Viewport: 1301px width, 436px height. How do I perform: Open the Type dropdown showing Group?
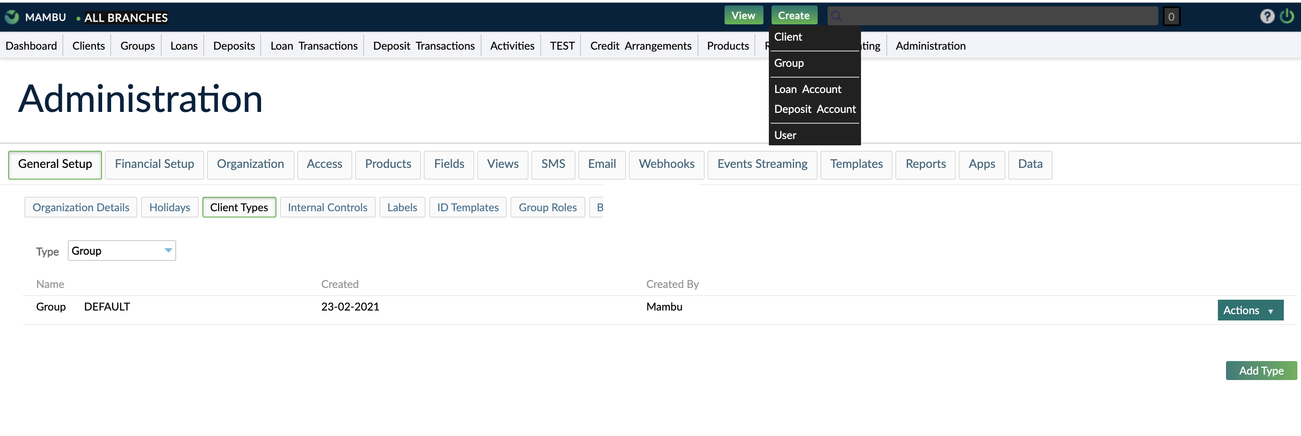(x=121, y=250)
